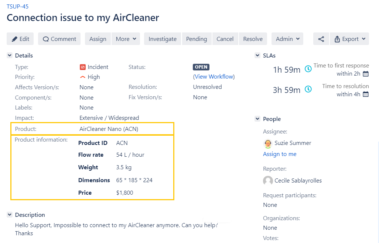Collapse the Details section
This screenshot has width=379, height=243.
[10, 56]
